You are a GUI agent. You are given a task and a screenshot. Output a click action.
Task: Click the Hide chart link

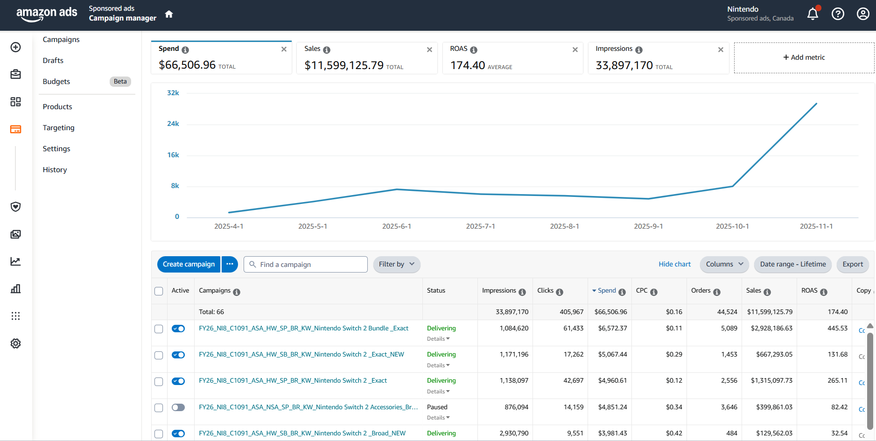(x=674, y=264)
